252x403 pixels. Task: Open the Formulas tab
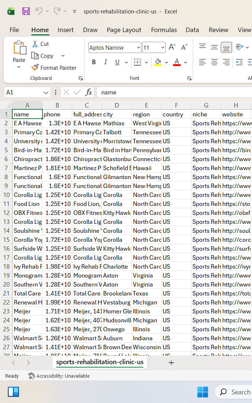pos(164,30)
